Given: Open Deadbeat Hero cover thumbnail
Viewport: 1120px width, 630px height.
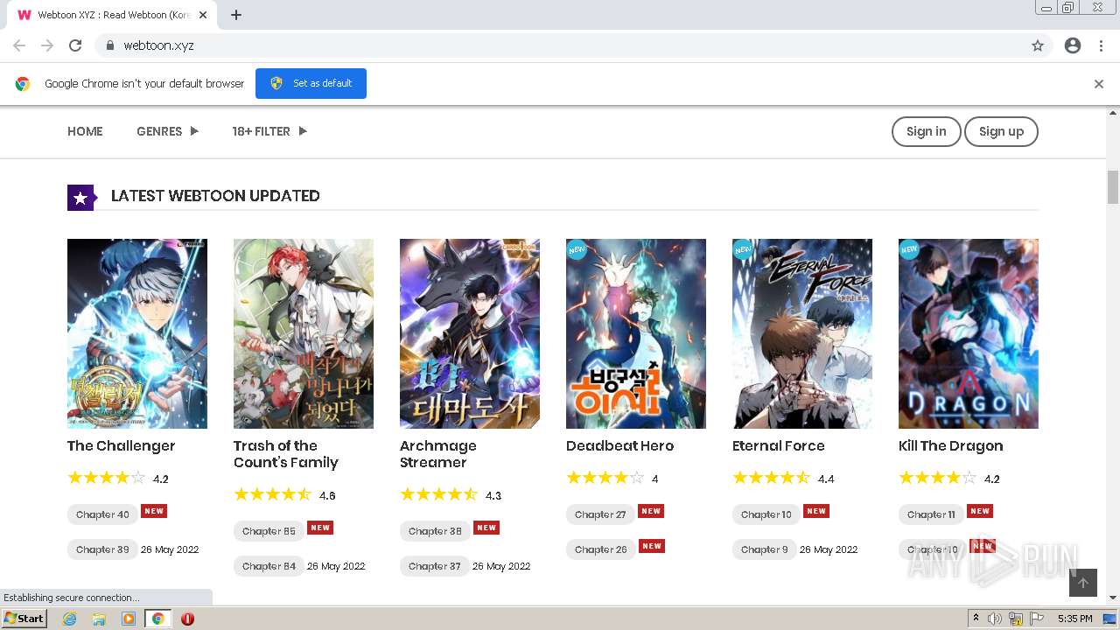Looking at the screenshot, I should coord(636,333).
